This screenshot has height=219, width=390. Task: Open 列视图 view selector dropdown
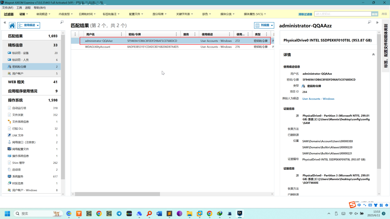[x=264, y=25]
